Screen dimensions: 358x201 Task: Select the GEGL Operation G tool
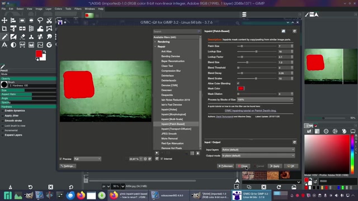coord(49,45)
